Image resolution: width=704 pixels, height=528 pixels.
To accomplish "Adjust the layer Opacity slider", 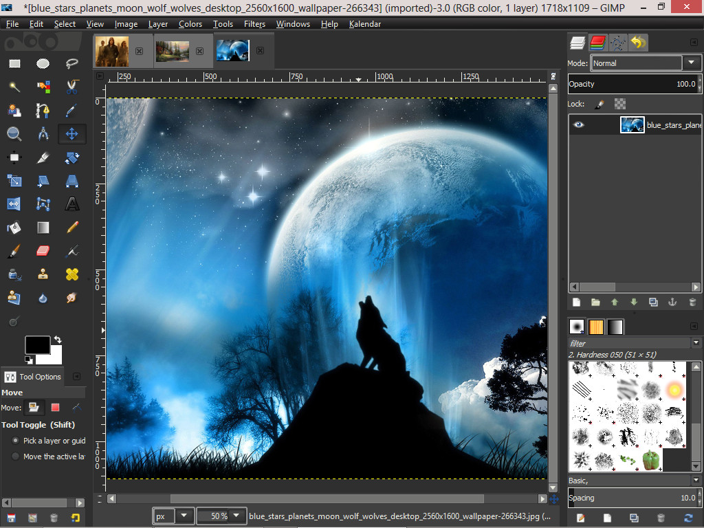I will coord(633,84).
